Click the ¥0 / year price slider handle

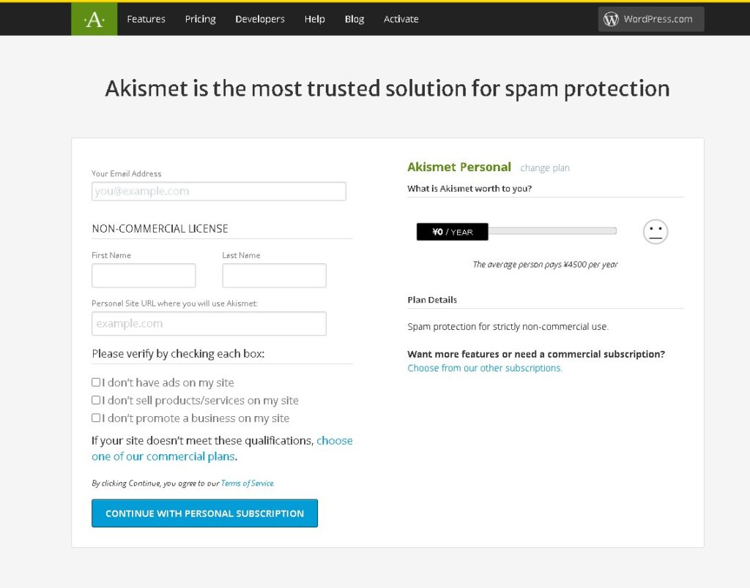452,232
